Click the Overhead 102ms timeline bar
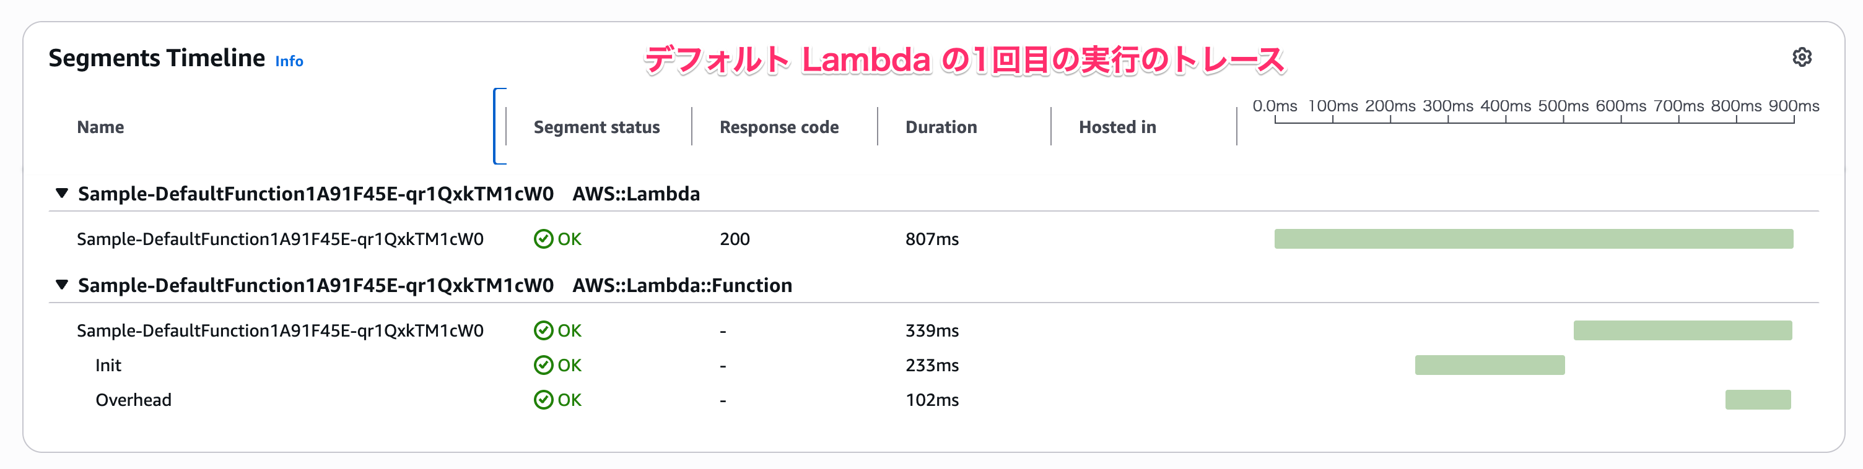Screen dimensions: 1863x469 pos(1758,400)
